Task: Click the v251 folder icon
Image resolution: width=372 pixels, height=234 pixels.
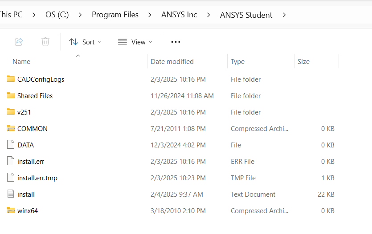Action: click(11, 112)
